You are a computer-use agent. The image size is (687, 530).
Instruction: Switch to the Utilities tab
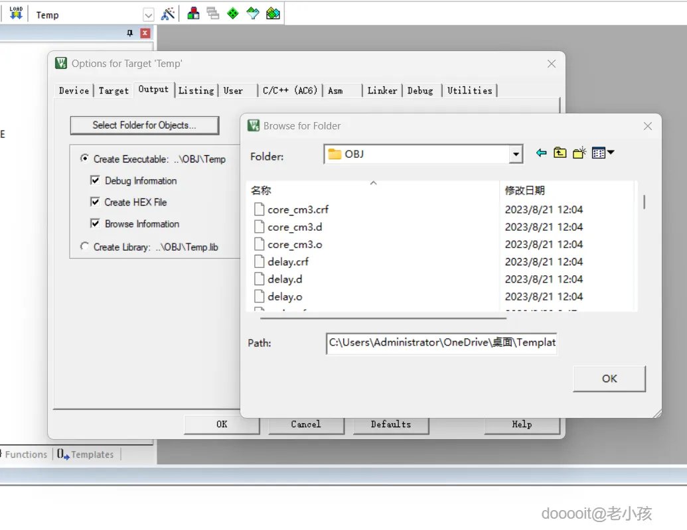click(470, 91)
